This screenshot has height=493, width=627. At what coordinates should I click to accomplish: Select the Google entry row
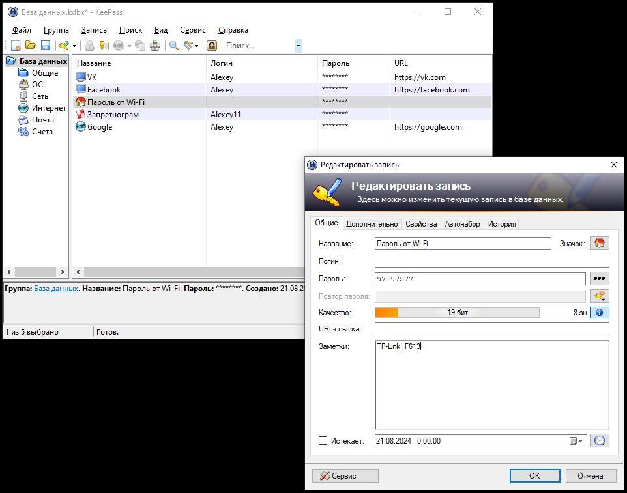pyautogui.click(x=282, y=126)
